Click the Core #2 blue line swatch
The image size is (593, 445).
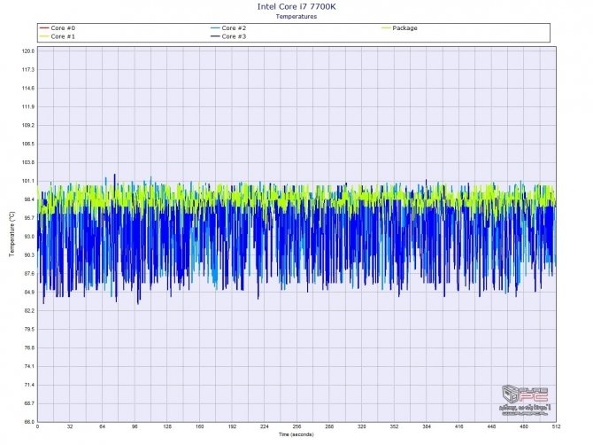[215, 28]
